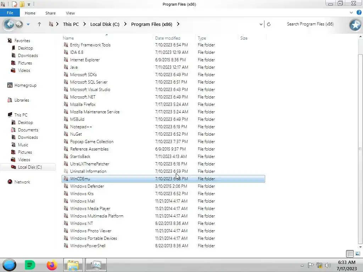Open Downloads under Favorites

(28, 55)
